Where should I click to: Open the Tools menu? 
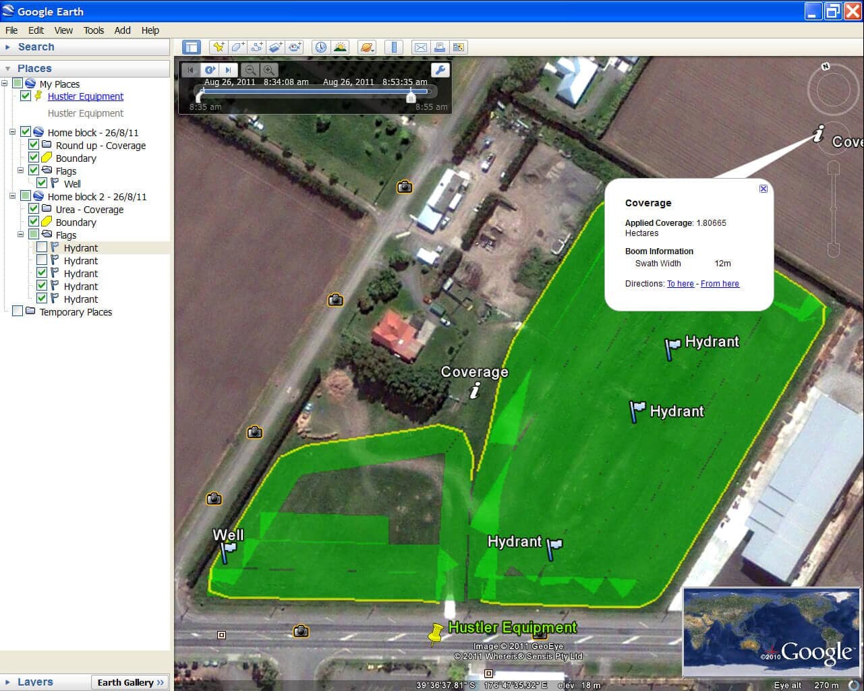tap(94, 30)
